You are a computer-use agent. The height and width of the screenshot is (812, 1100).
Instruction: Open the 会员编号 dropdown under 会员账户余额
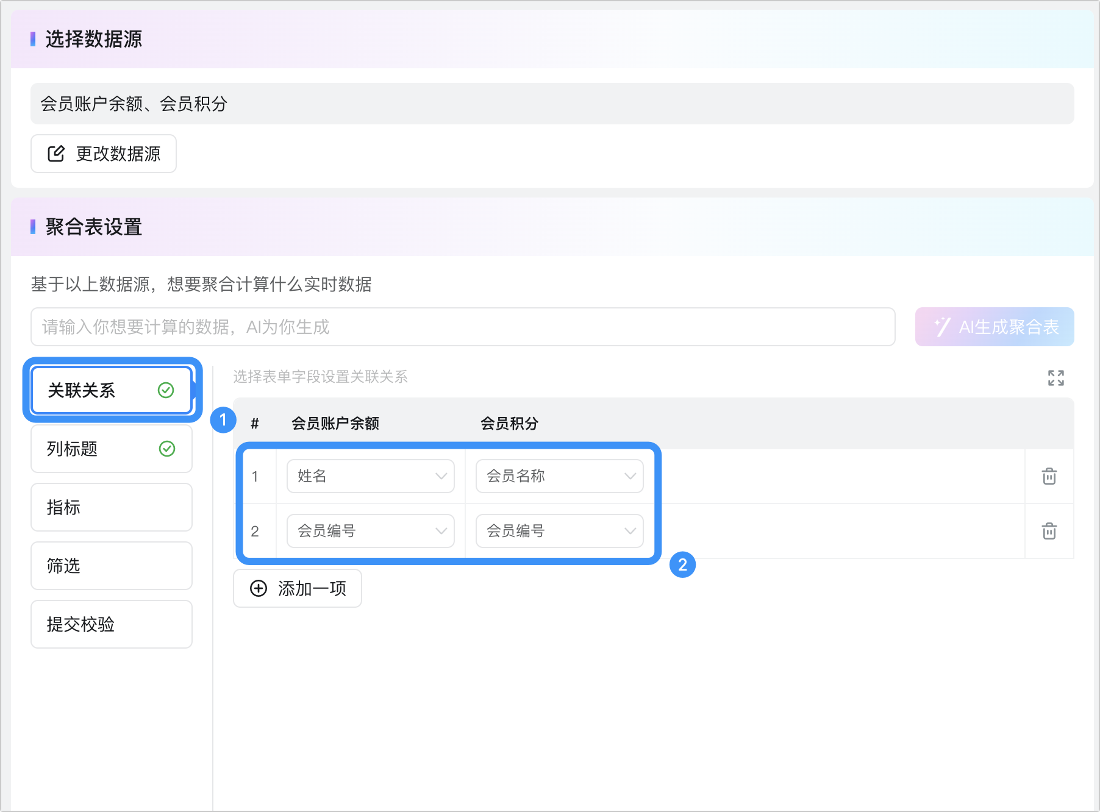click(371, 531)
